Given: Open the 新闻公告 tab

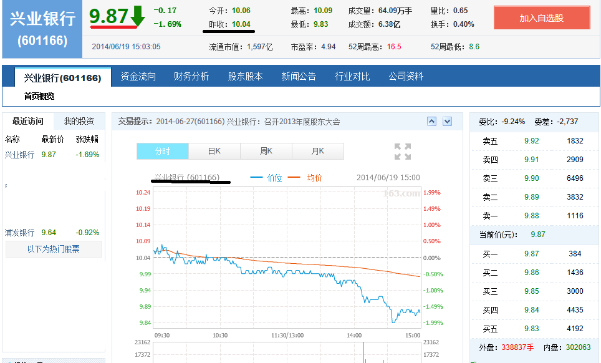Looking at the screenshot, I should click(x=299, y=76).
